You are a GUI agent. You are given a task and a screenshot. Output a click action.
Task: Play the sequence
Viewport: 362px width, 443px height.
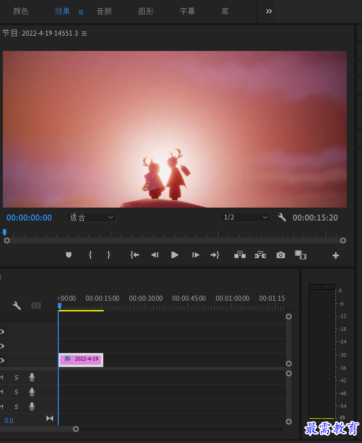click(x=175, y=255)
